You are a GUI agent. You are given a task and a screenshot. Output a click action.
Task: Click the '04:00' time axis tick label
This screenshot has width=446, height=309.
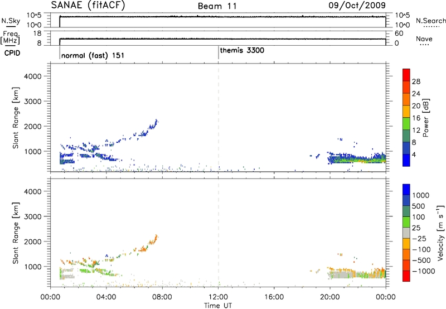click(106, 297)
